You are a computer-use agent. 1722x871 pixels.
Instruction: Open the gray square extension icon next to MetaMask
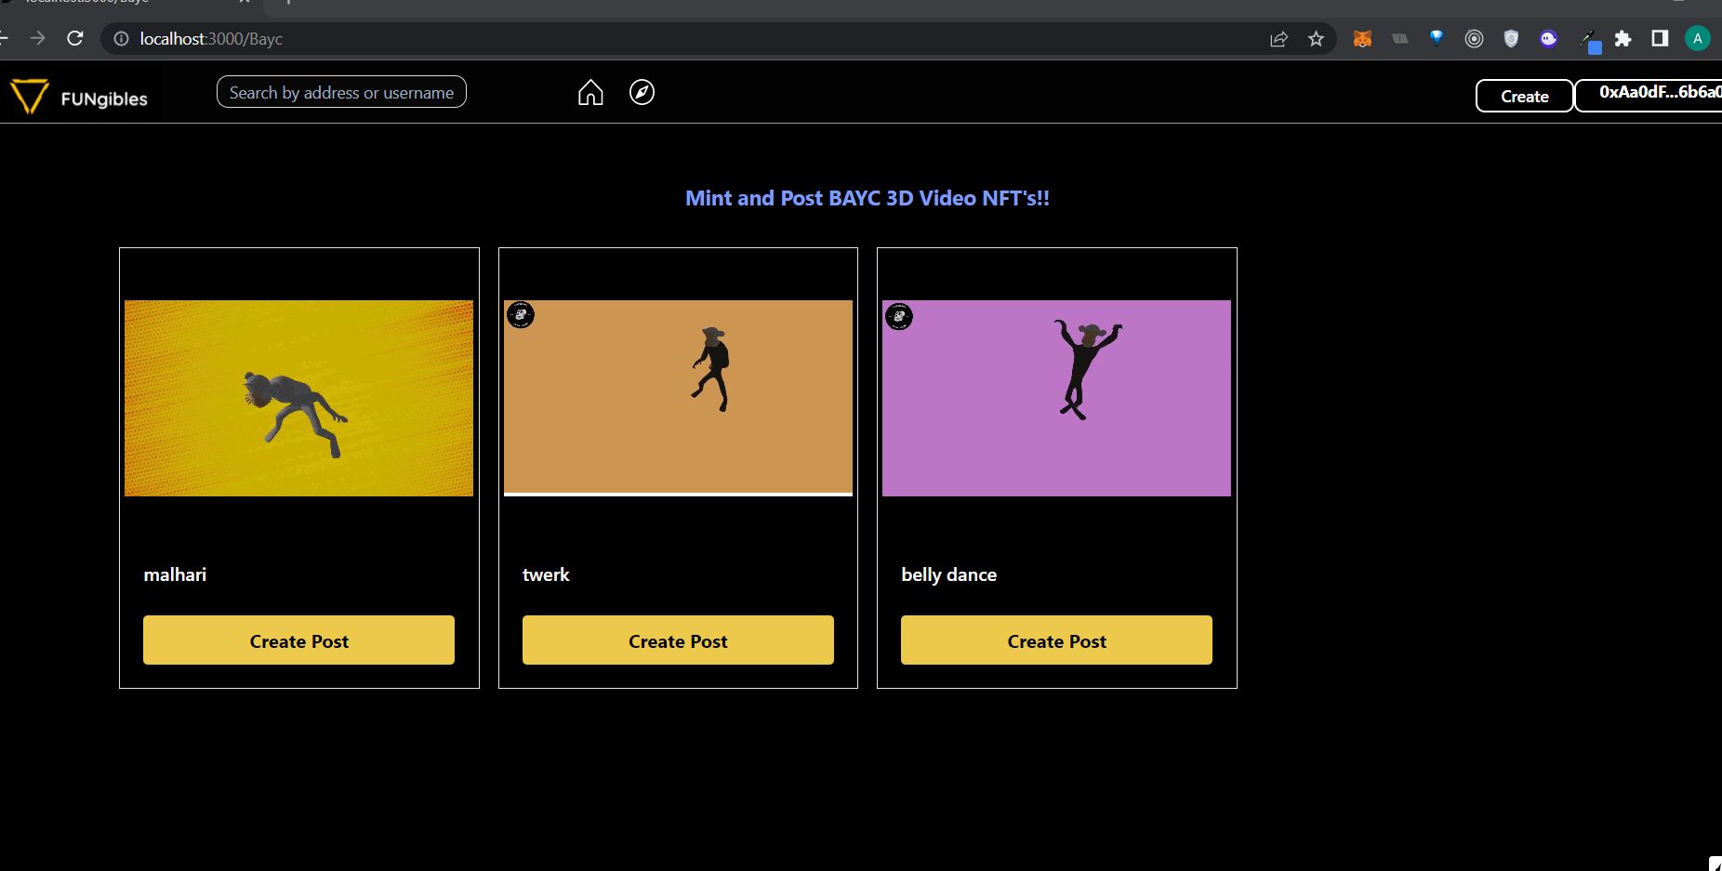click(1399, 39)
